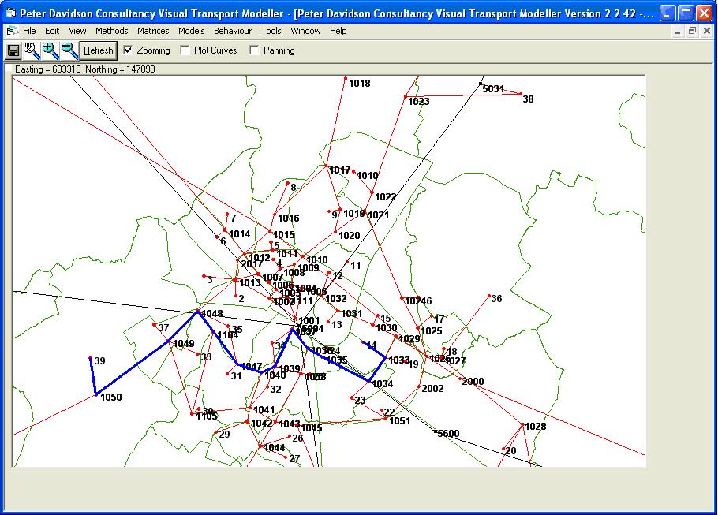
Task: Click the zoom to 100% magnifier icon
Action: pyautogui.click(x=32, y=50)
